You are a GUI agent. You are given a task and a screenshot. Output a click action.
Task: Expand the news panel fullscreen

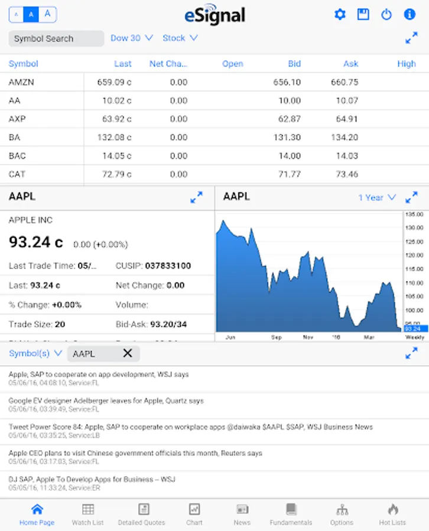pyautogui.click(x=412, y=353)
